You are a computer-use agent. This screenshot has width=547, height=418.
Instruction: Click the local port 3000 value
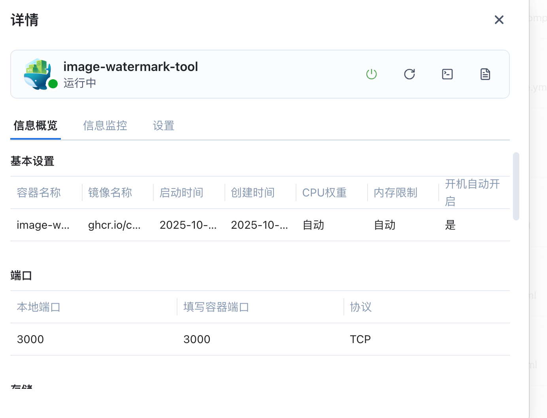[30, 340]
